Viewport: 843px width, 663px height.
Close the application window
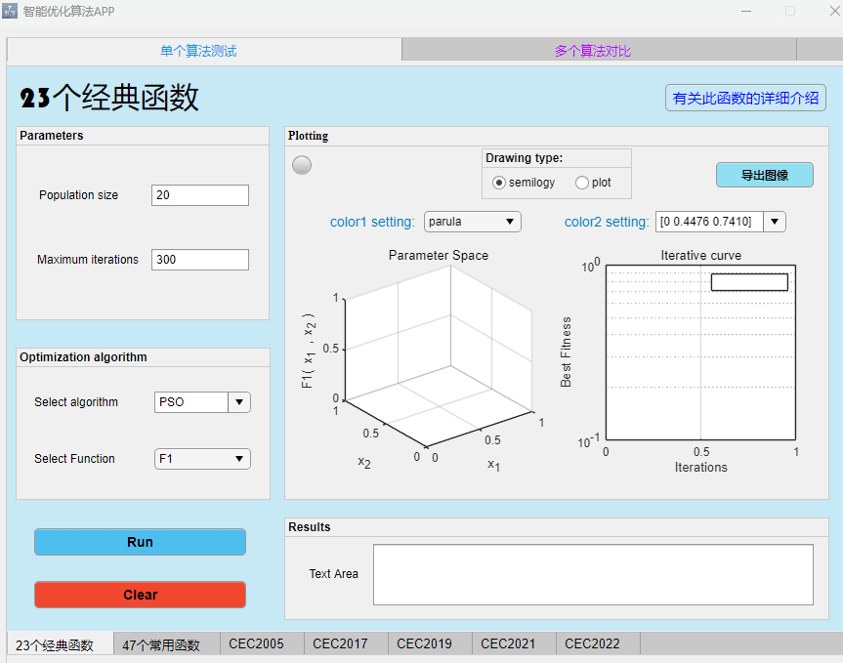835,11
